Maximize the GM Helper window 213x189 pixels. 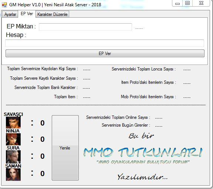(187, 3)
